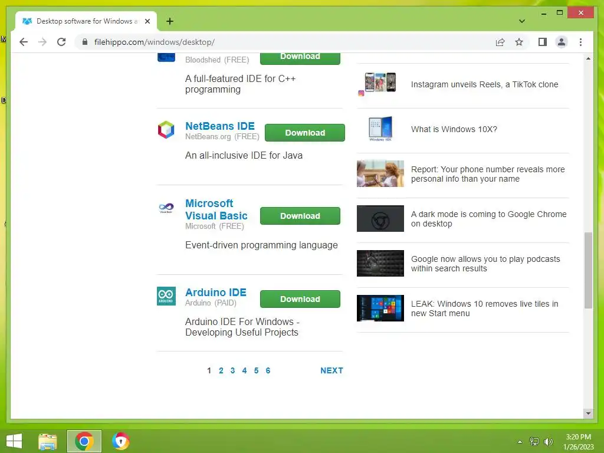604x453 pixels.
Task: Read Instagram unveils Reels, a TikTok clone
Action: [484, 84]
